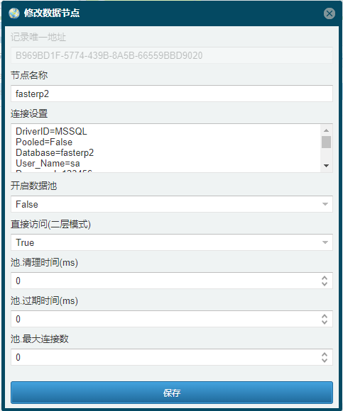Increase 池.清理时间(ms) with the up arrow
This screenshot has height=411, width=343.
pos(325,278)
